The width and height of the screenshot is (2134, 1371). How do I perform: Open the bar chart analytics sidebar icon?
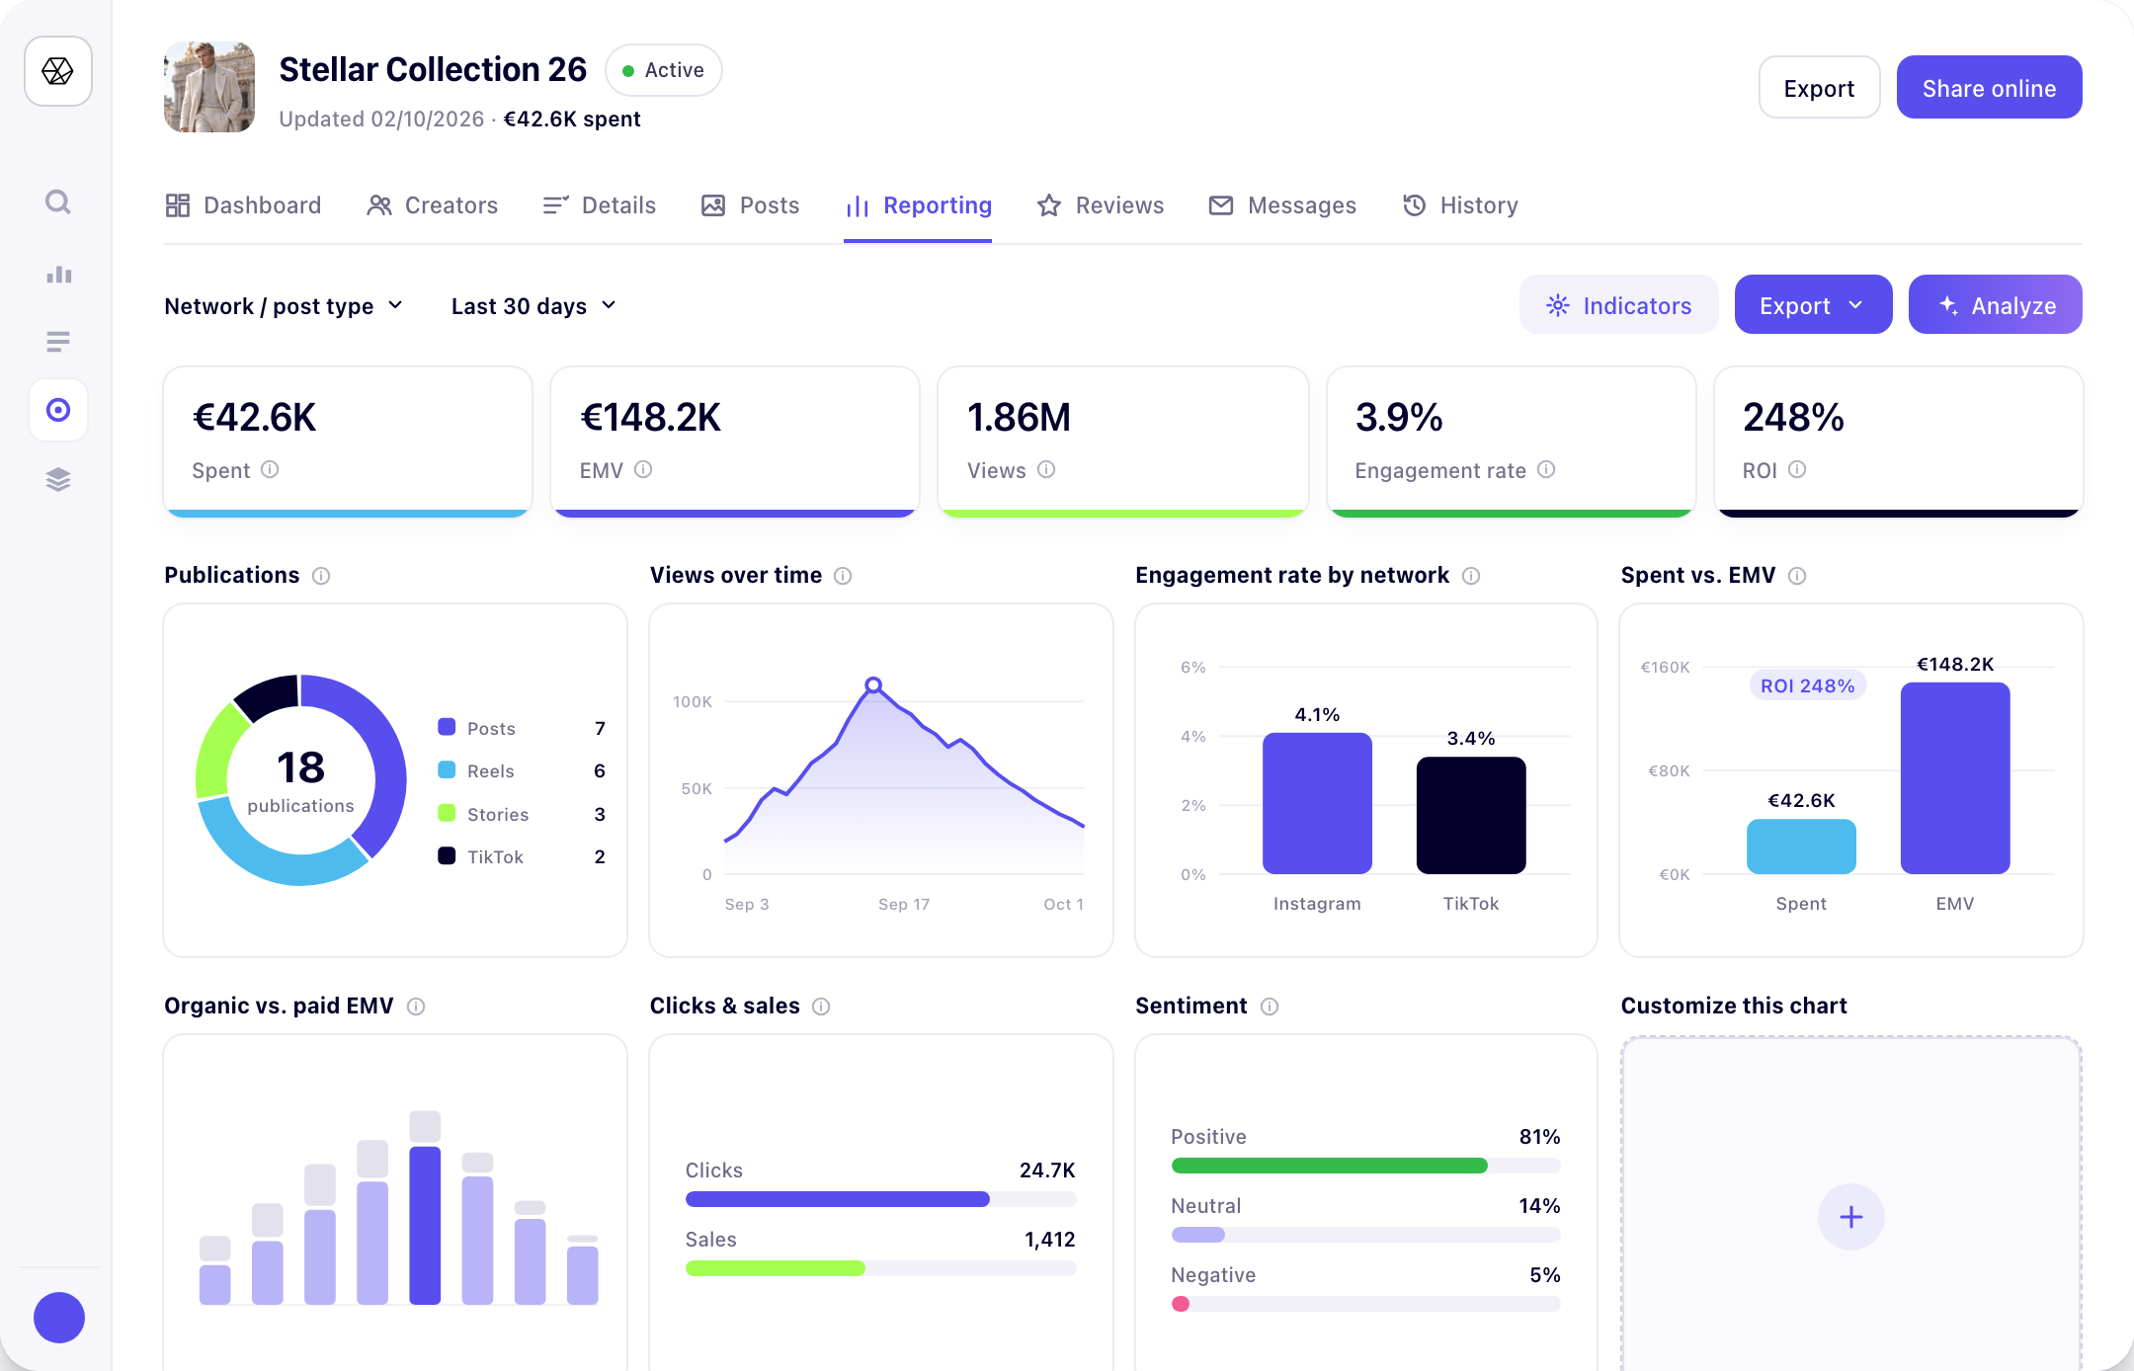58,274
